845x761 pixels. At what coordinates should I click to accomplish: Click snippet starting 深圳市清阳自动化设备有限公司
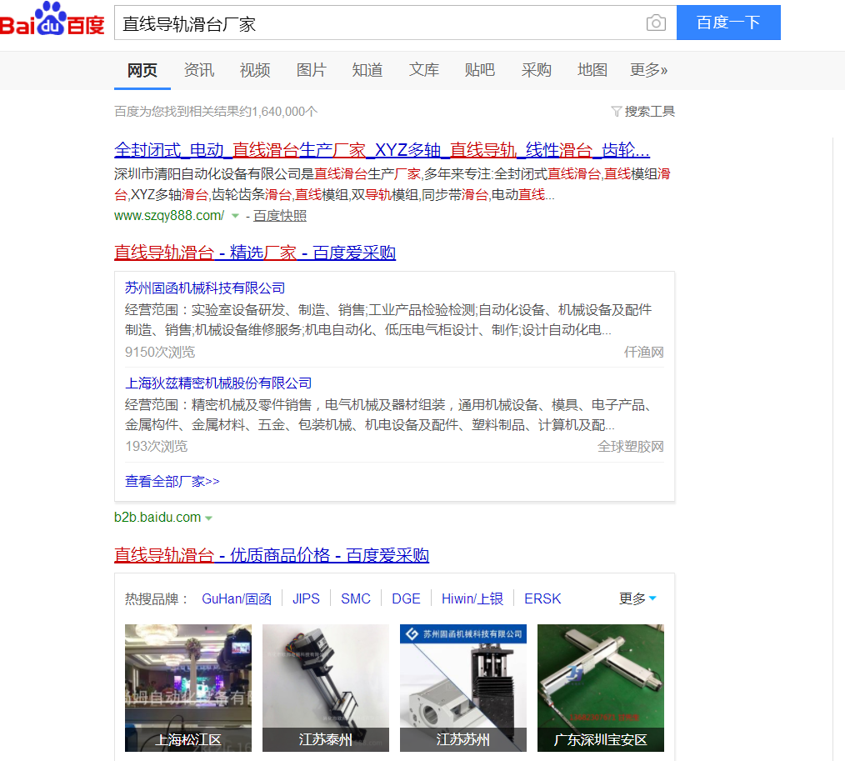click(392, 184)
